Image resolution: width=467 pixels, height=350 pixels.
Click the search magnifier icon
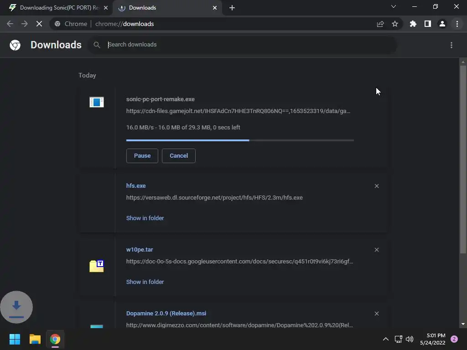click(x=97, y=45)
